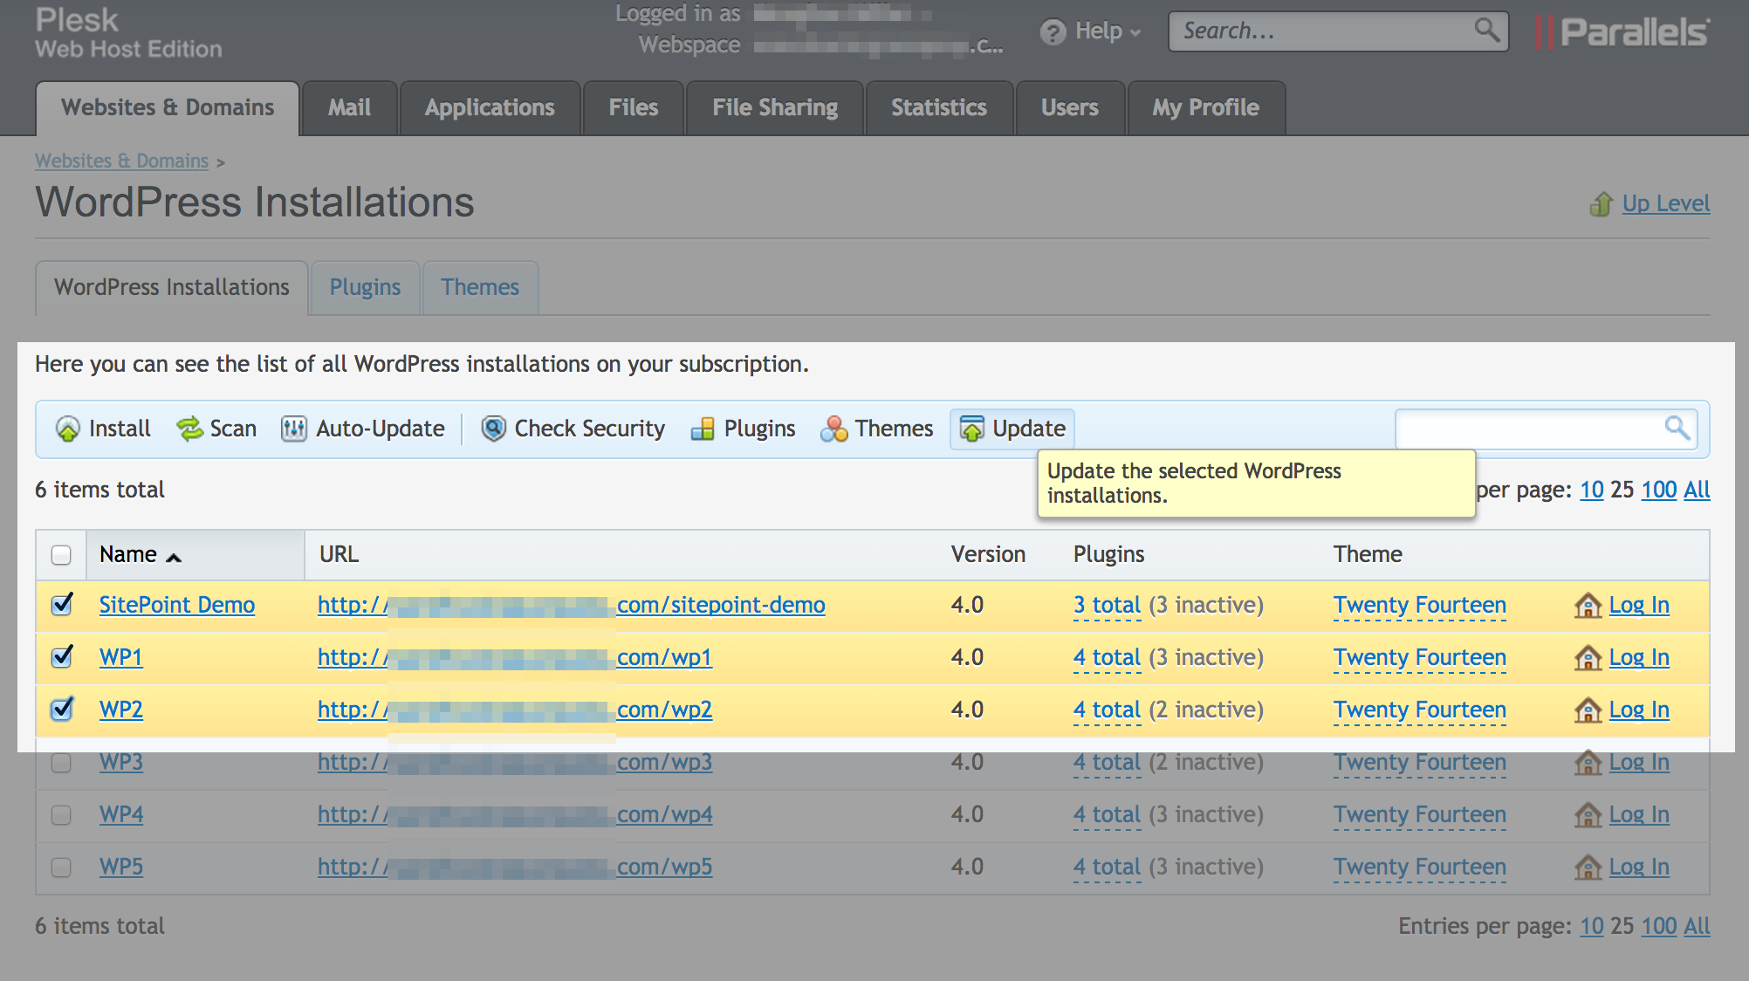Click Log In for WP4
Image resolution: width=1749 pixels, height=981 pixels.
(1639, 814)
